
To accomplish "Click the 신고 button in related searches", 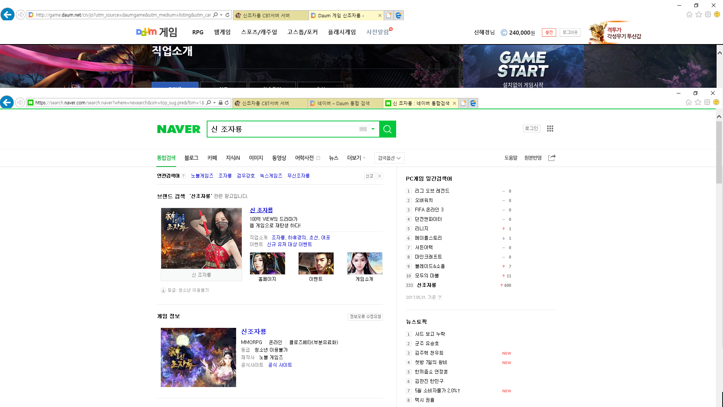I will 369,176.
